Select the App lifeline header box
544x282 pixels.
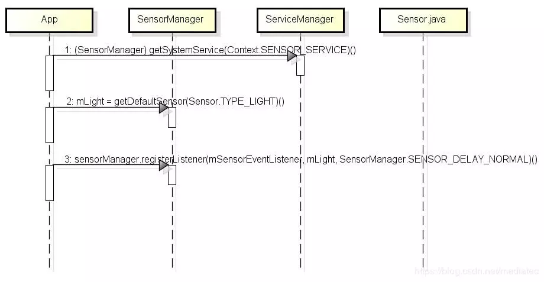(x=49, y=20)
